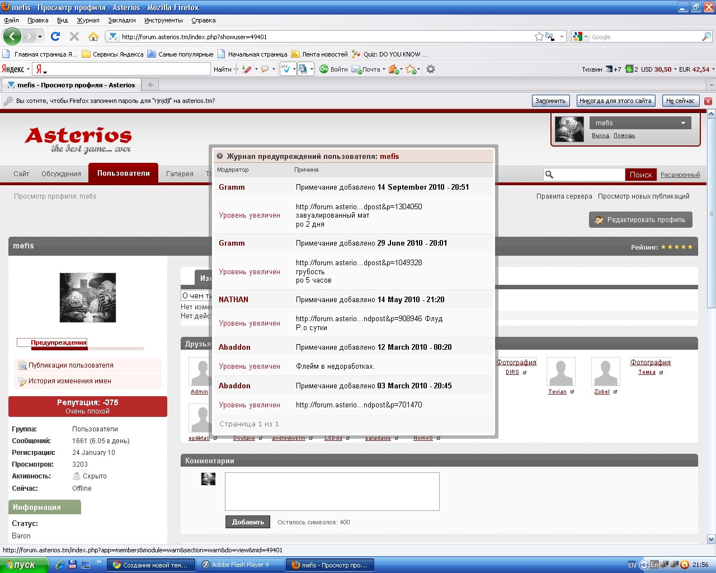Switch to Пользователи forum tab

tap(124, 173)
